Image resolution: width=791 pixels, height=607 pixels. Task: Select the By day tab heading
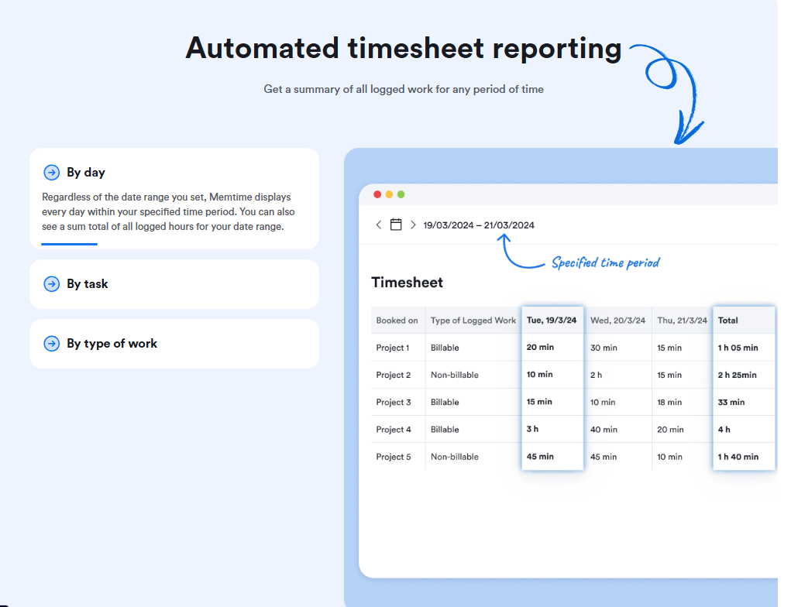click(86, 173)
